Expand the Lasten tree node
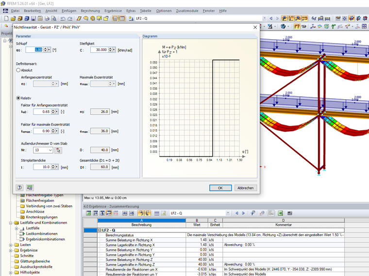The width and height of the screenshot is (369, 276). click(11, 245)
